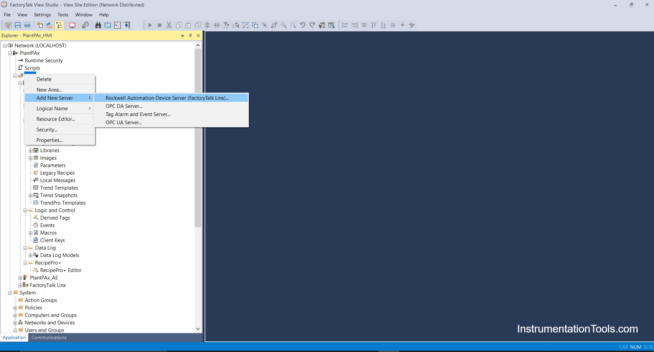Select OPC DA Server... submenu item
The image size is (654, 352).
point(171,106)
